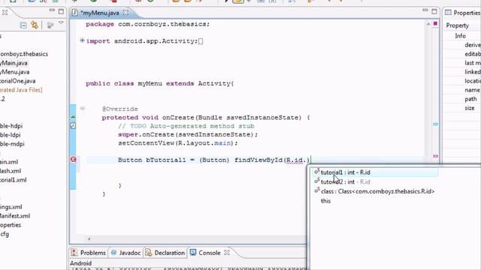Select the thebasics package node
This screenshot has width=481, height=270.
24,54
